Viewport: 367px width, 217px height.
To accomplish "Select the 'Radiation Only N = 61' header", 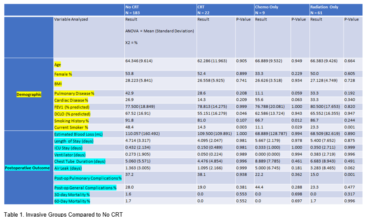I will point(324,10).
